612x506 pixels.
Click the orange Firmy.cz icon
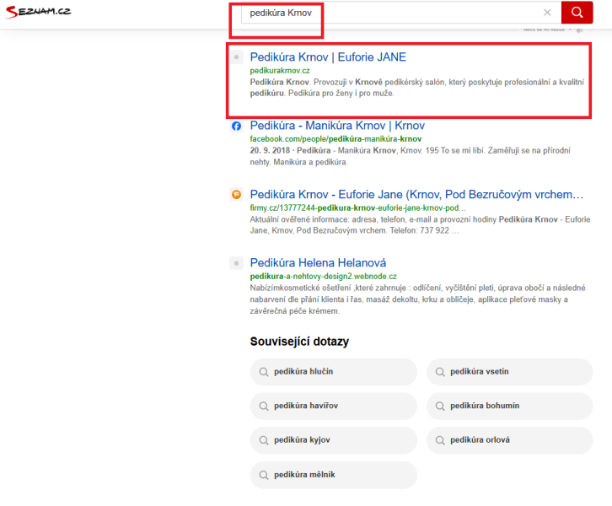(x=236, y=194)
